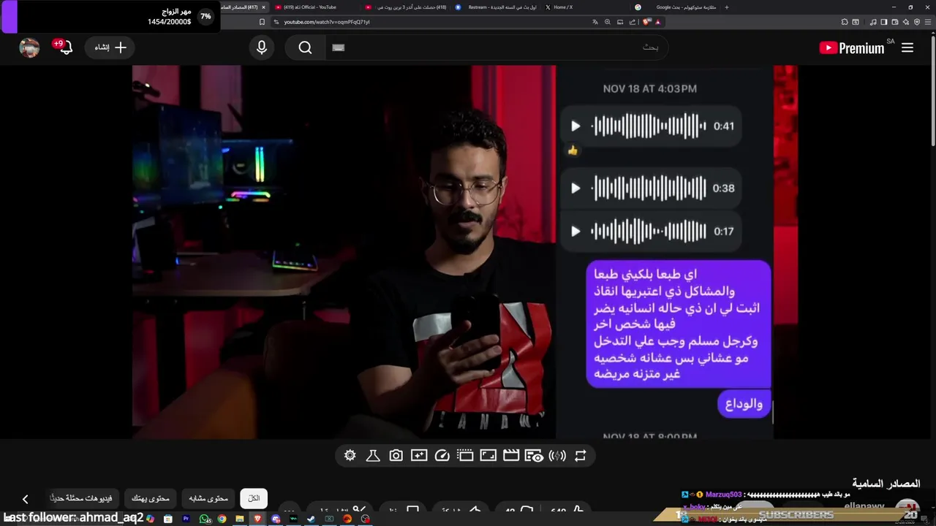Click the eye visibility panel icon
Viewport: 936px width, 526px height.
(x=535, y=456)
